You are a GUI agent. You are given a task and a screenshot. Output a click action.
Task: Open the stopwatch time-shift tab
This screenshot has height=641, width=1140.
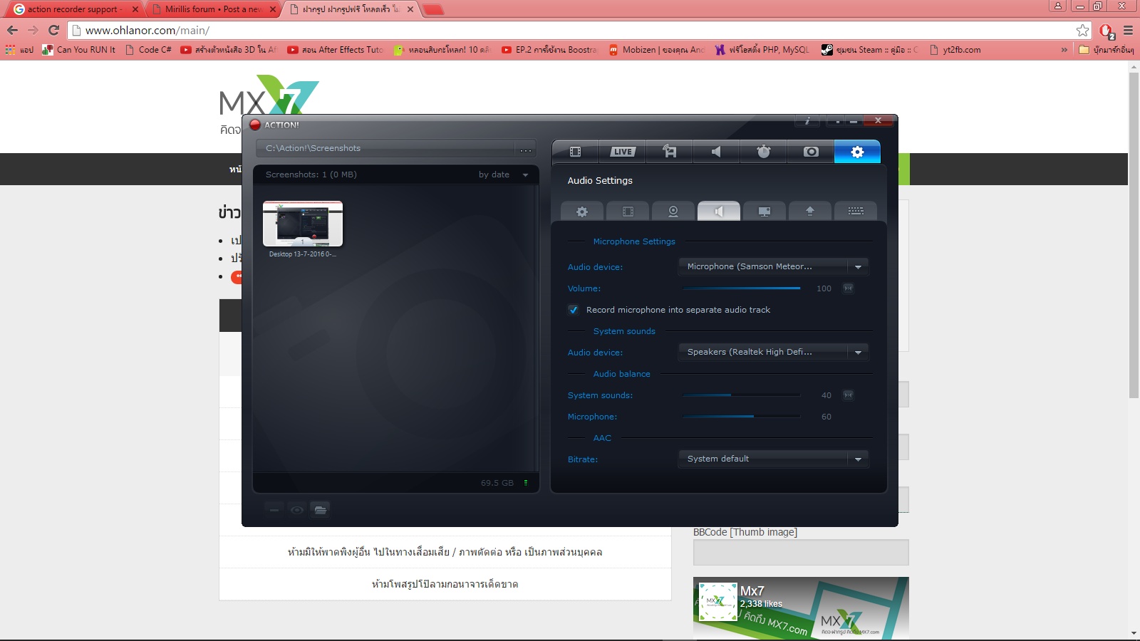(764, 152)
